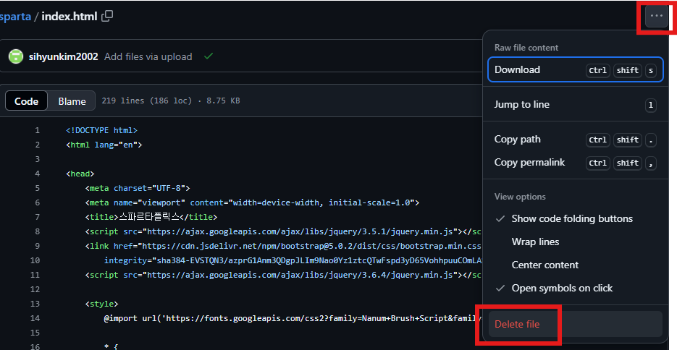
Task: Click the <style> tag on line 13
Action: pyautogui.click(x=101, y=304)
